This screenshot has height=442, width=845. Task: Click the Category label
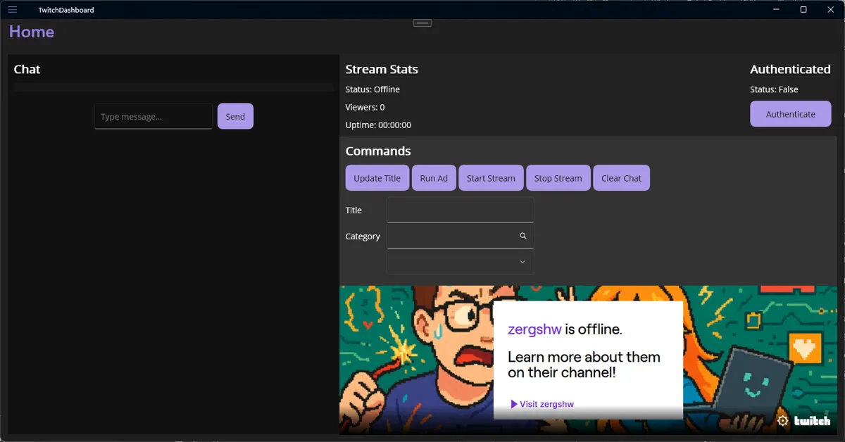coord(363,236)
